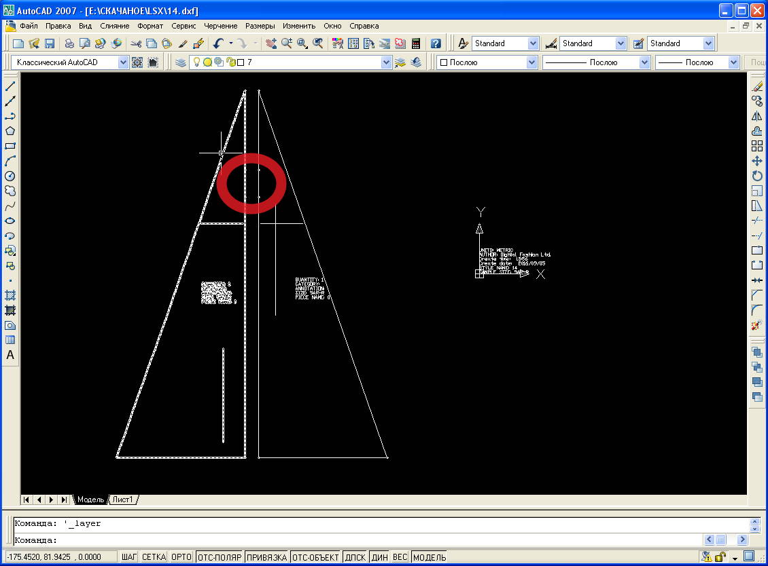Pick the Hatch tool in Draw toolbar
Screen dimensions: 768x566
(x=10, y=295)
